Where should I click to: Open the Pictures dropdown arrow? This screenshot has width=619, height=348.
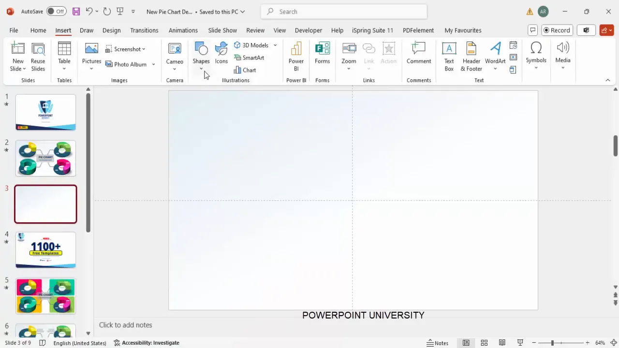91,69
